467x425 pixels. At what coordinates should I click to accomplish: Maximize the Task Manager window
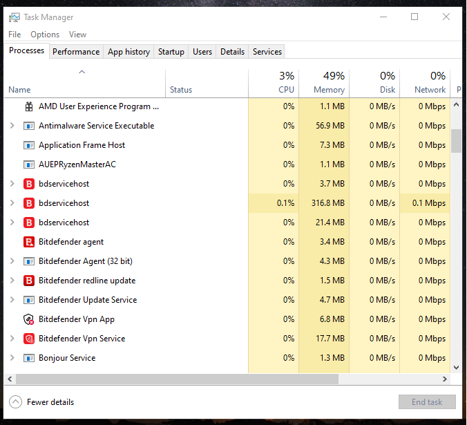click(414, 17)
